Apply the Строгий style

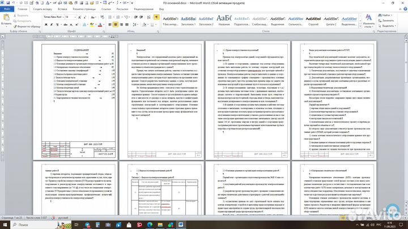(313, 20)
